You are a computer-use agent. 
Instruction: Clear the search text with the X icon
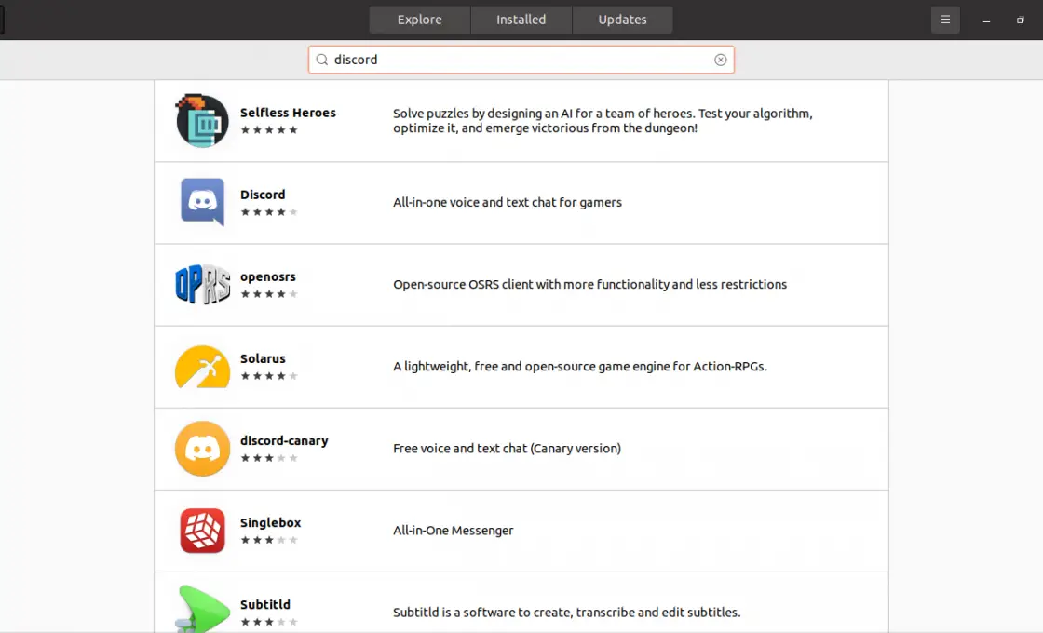pos(721,60)
